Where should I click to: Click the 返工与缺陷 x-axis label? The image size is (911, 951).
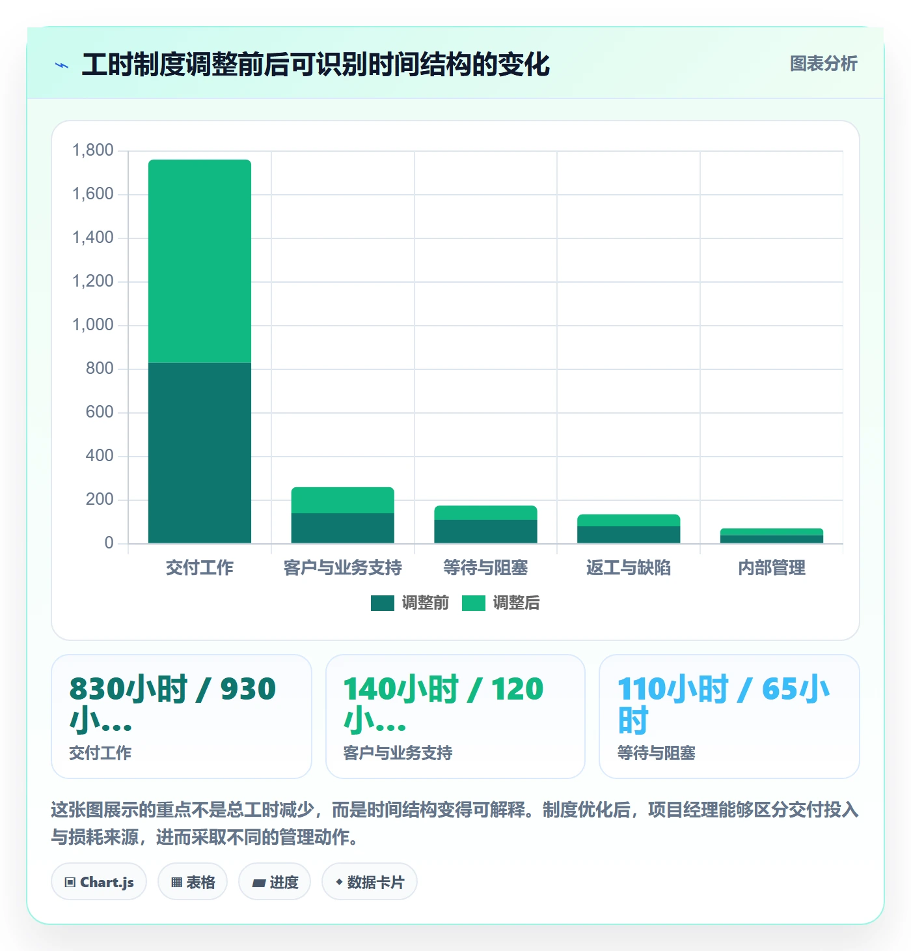[629, 568]
